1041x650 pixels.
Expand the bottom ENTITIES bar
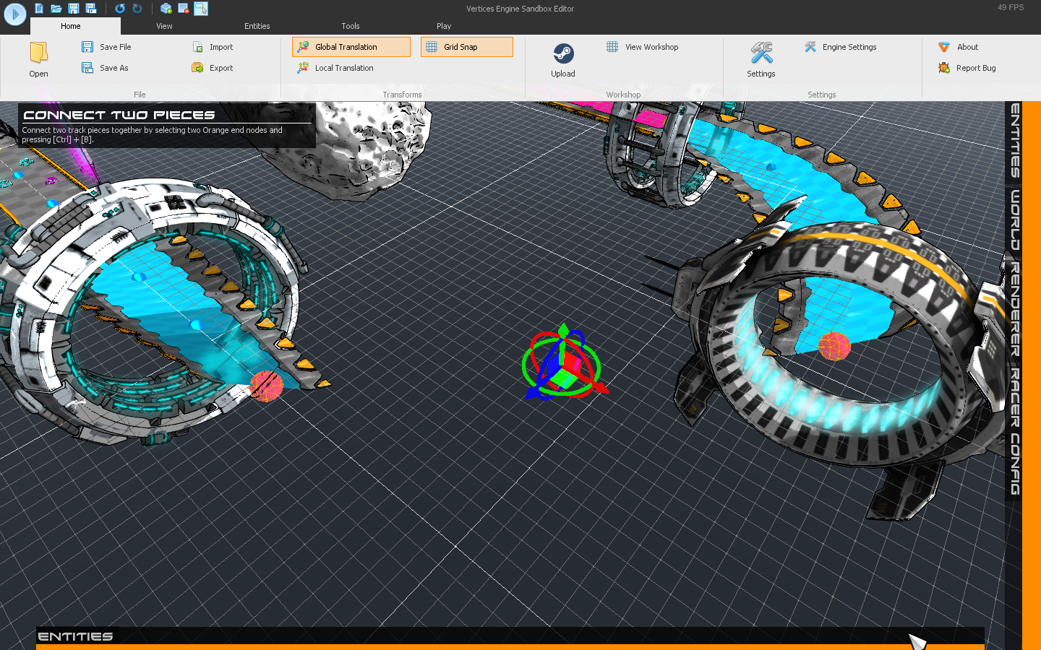(x=75, y=636)
